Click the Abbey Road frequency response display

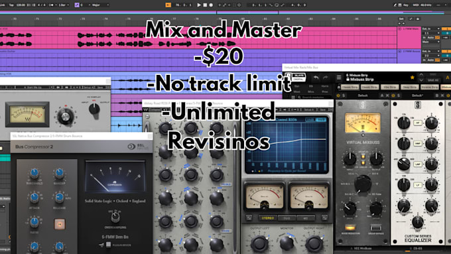(x=287, y=145)
